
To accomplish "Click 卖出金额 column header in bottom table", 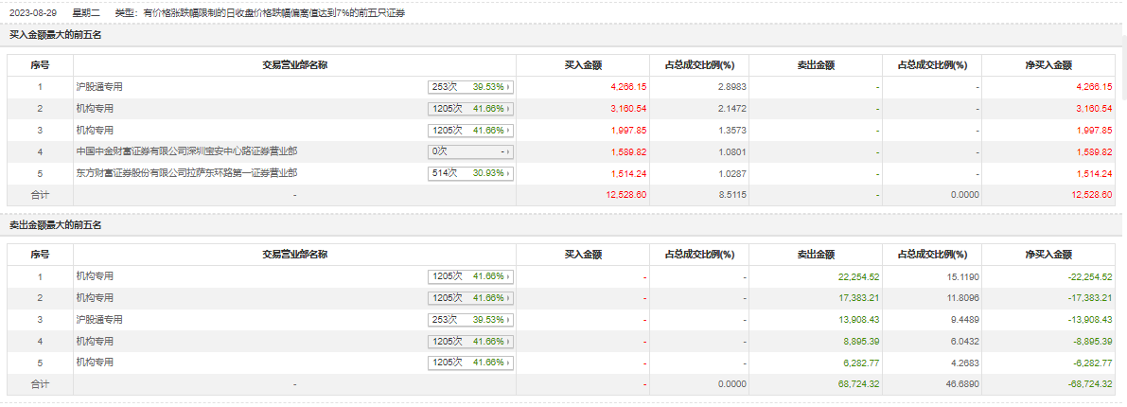I will (x=816, y=255).
